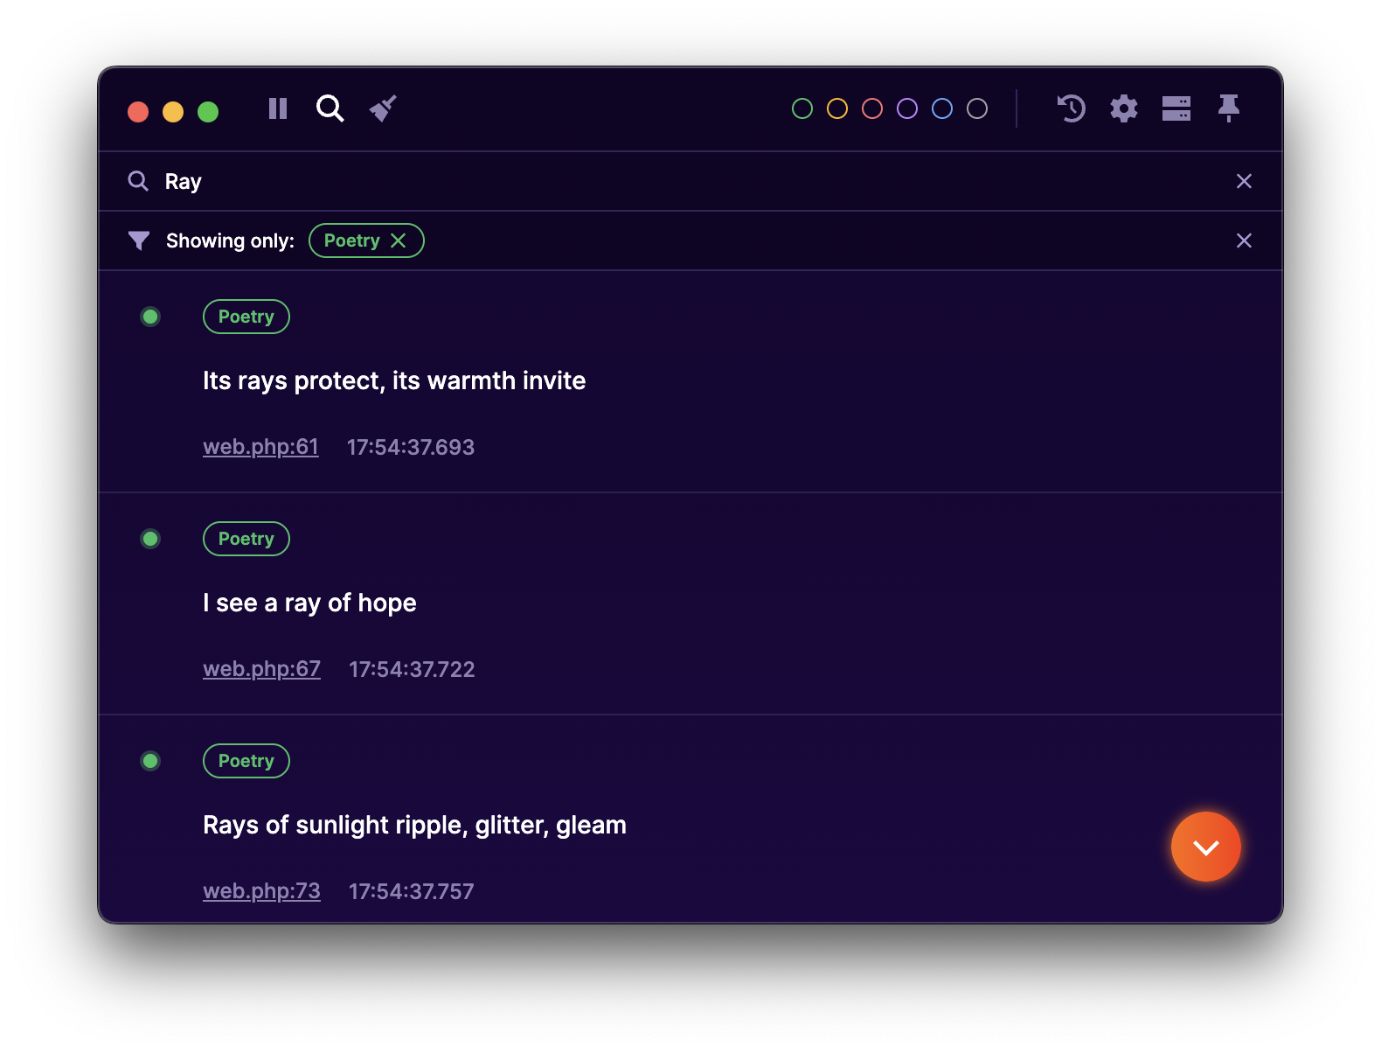Toggle the red color filter circle

[x=872, y=108]
